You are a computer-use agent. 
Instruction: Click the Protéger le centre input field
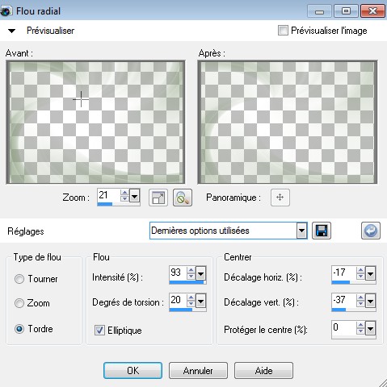coord(343,327)
